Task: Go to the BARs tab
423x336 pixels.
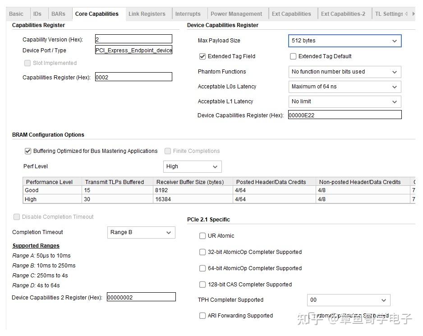Action: (58, 14)
